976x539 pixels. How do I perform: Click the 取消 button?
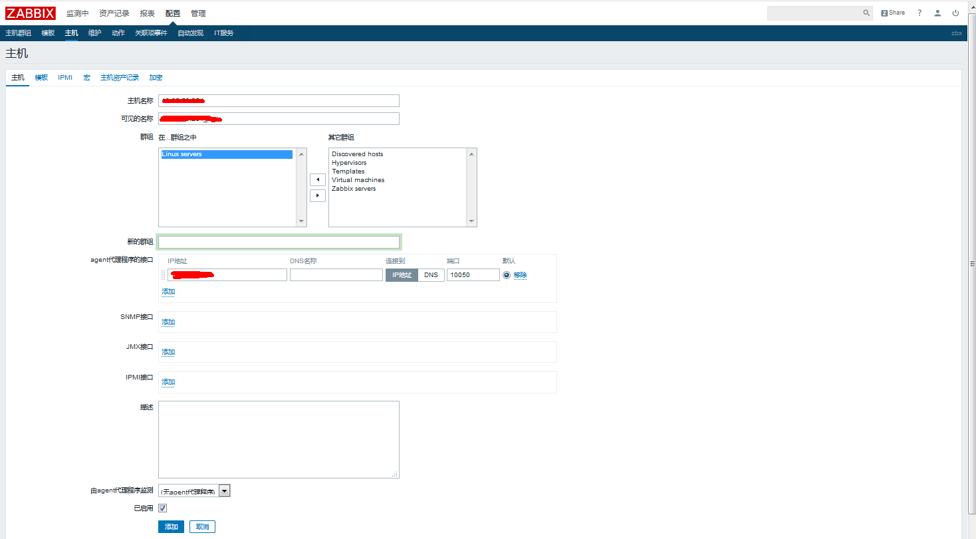[x=202, y=527]
